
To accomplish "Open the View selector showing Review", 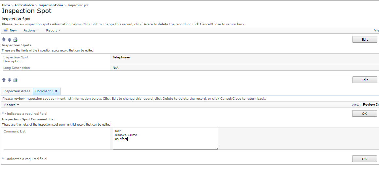I will (370, 105).
